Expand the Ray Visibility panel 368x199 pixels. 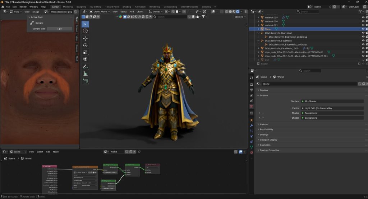click(266, 129)
